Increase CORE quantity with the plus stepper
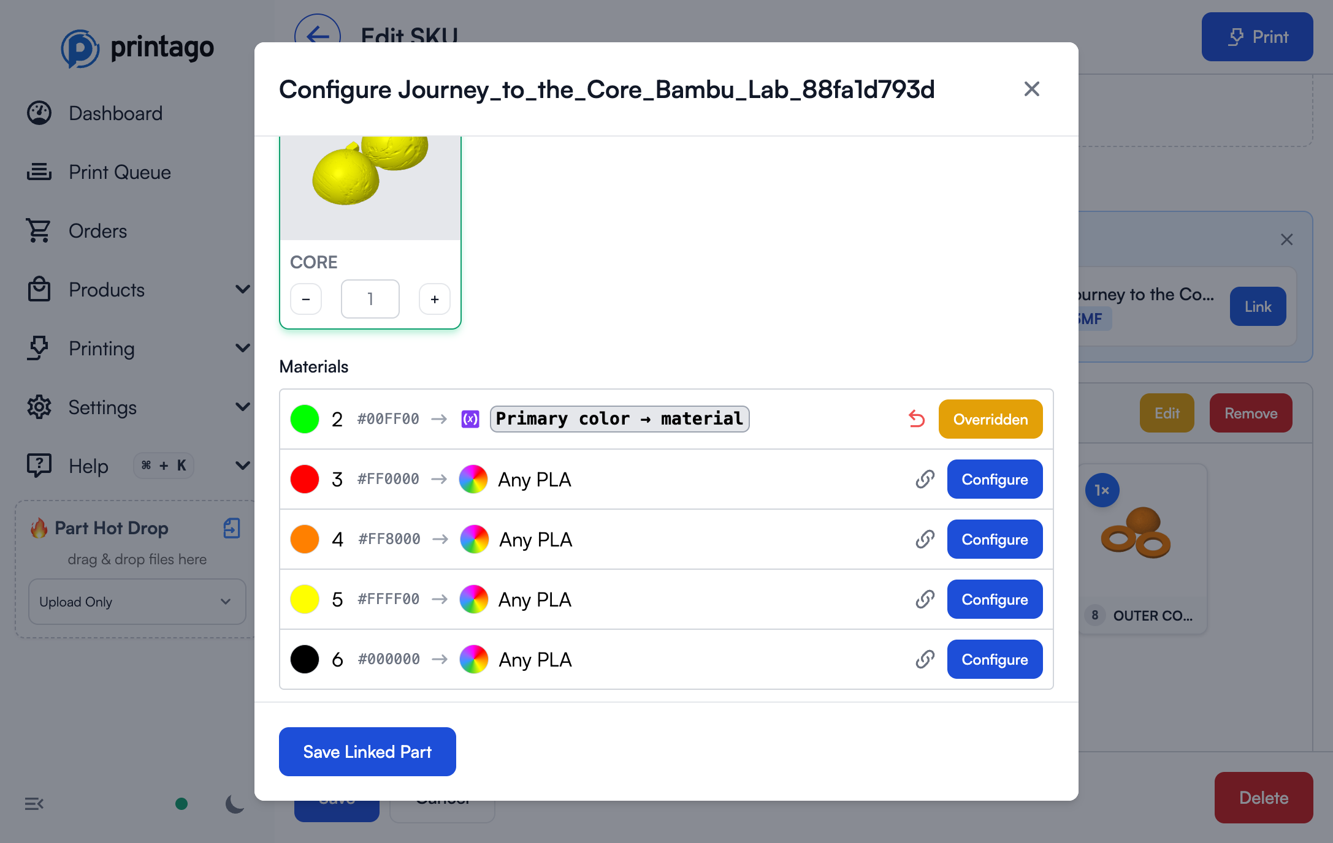This screenshot has width=1333, height=843. [434, 299]
